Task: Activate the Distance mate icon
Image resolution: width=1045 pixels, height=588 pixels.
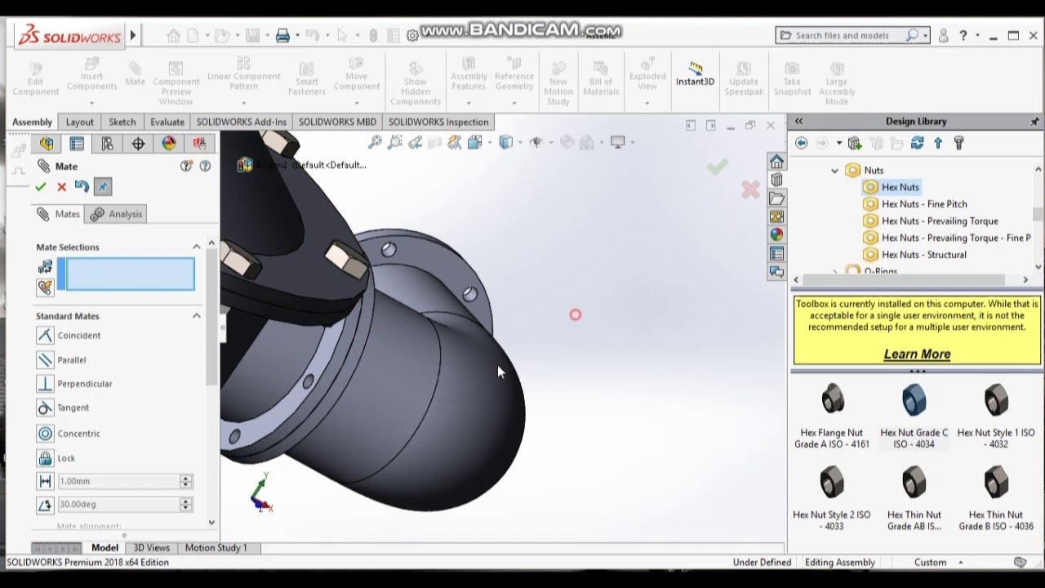Action: coord(45,481)
